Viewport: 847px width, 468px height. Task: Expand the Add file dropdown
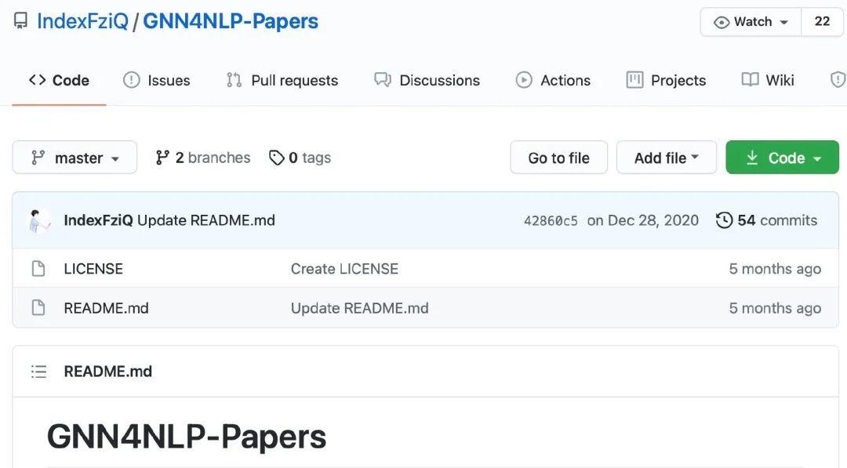point(667,158)
